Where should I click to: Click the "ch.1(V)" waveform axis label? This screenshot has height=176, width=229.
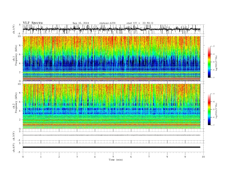pos(14,29)
